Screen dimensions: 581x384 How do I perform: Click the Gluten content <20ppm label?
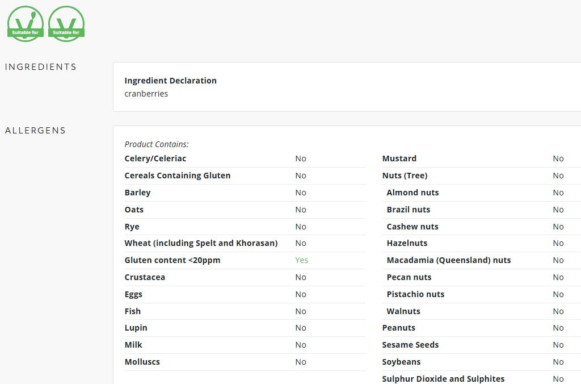172,260
